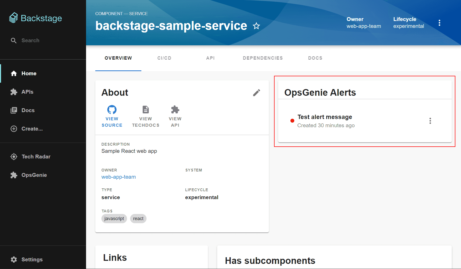The width and height of the screenshot is (461, 269).
Task: Open the Test alert message options menu
Action: [x=430, y=121]
